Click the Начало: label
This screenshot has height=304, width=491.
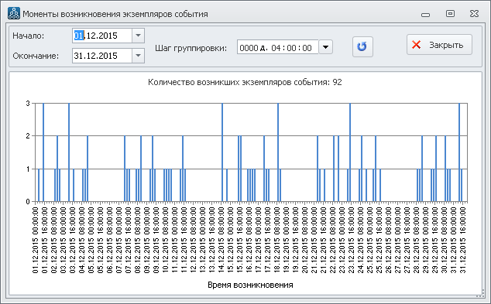click(29, 36)
